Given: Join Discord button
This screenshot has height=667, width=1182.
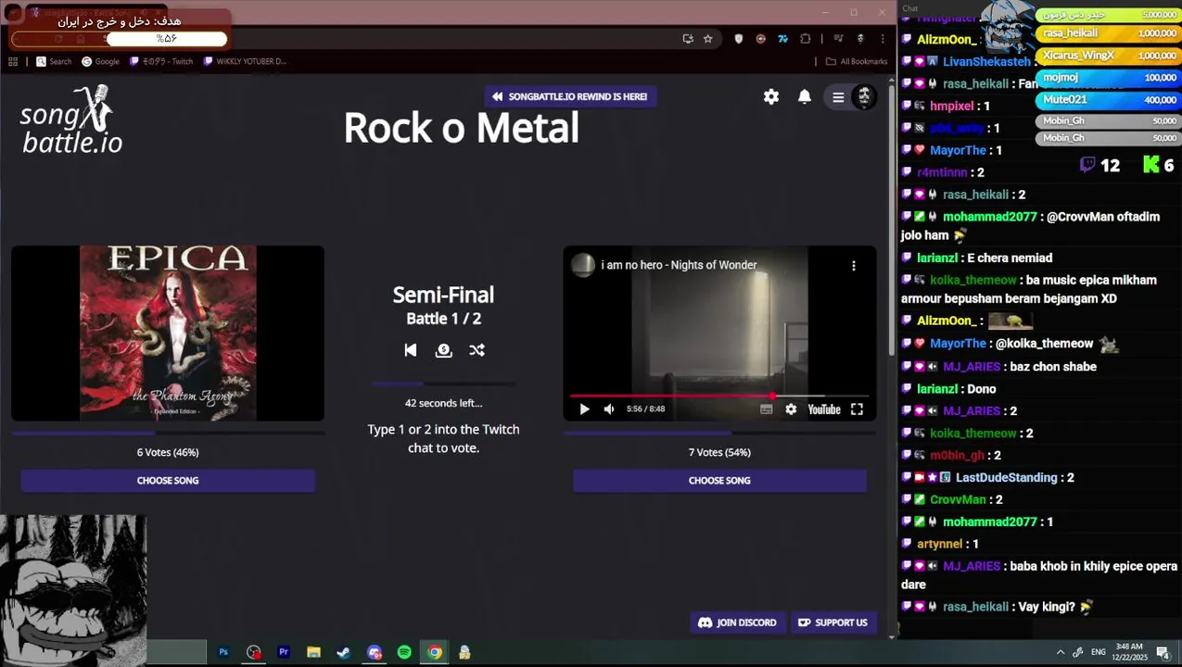Looking at the screenshot, I should (x=737, y=623).
